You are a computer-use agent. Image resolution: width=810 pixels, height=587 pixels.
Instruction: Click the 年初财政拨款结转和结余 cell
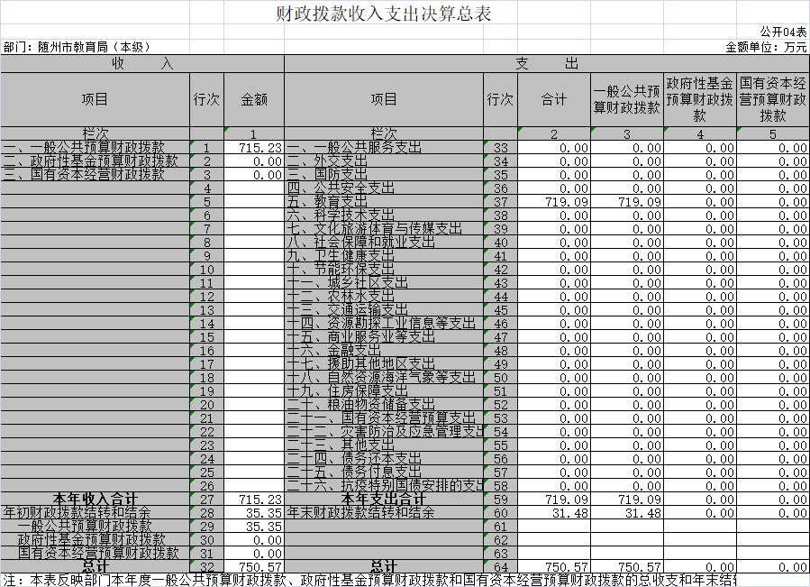tap(77, 512)
